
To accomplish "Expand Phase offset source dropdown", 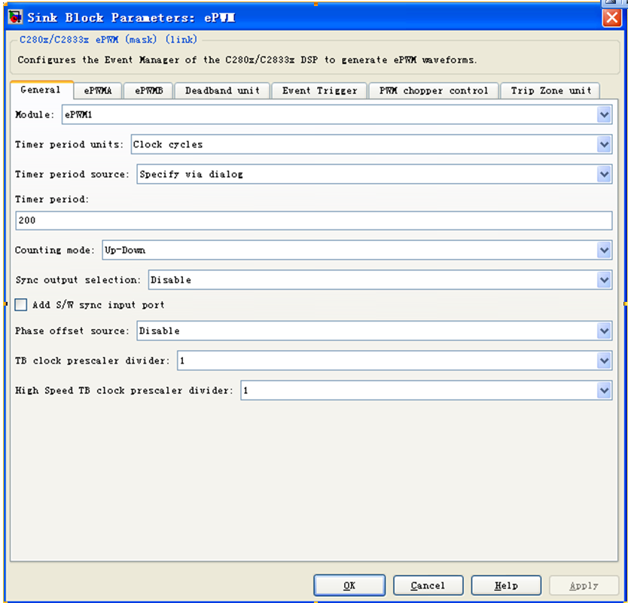I will click(x=603, y=330).
